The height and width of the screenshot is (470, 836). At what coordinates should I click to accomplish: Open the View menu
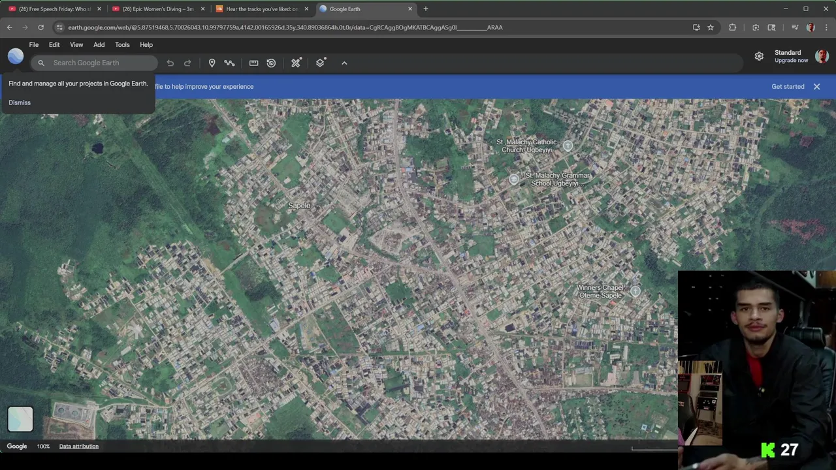point(76,45)
